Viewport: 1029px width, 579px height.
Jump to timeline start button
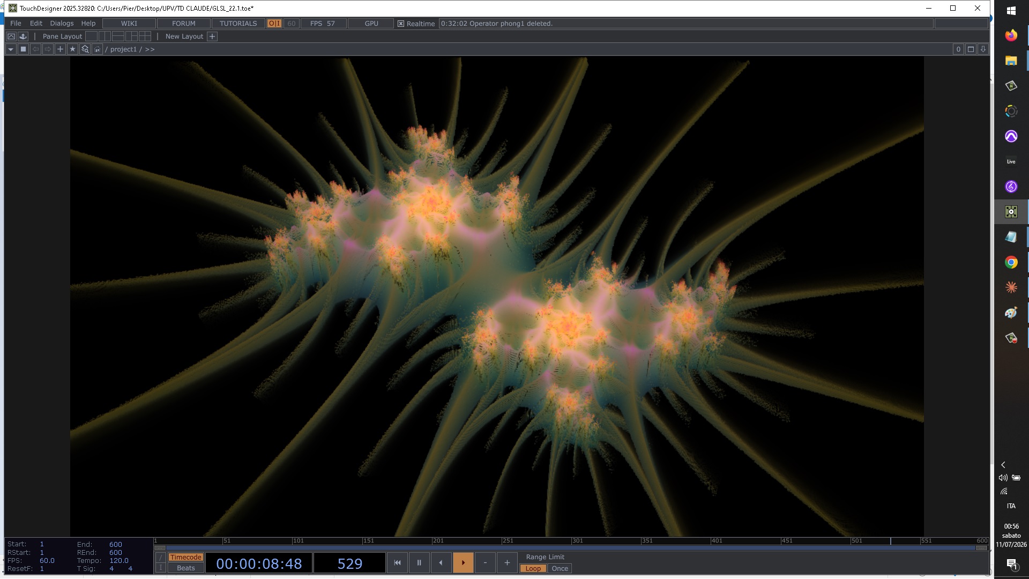pos(397,562)
